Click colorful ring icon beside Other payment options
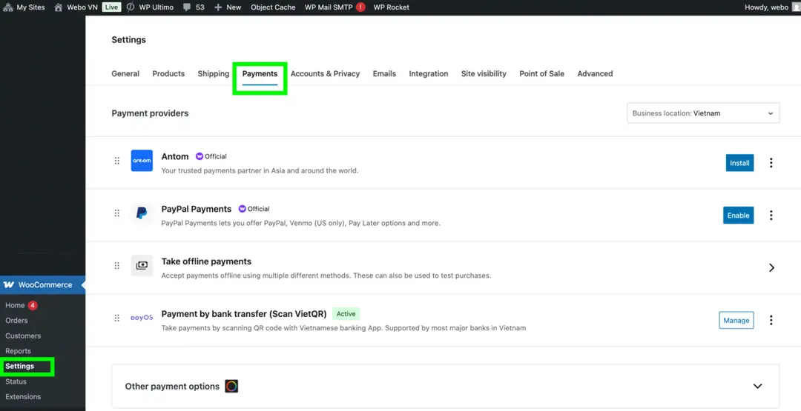 tap(231, 386)
